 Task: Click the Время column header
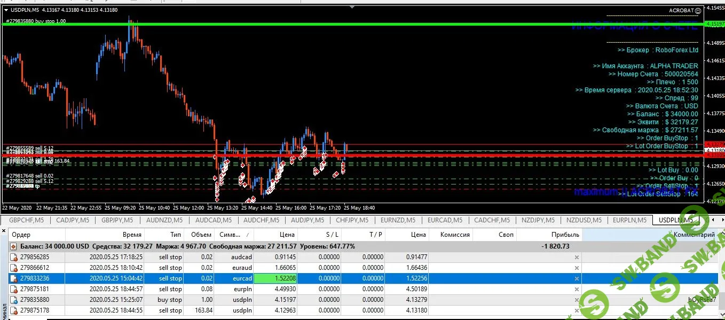point(131,235)
